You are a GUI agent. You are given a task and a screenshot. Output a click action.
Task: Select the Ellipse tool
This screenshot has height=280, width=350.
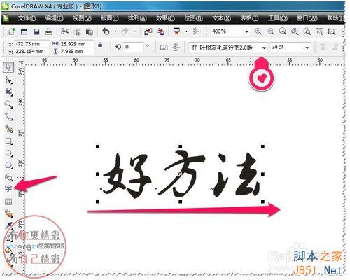(x=9, y=153)
